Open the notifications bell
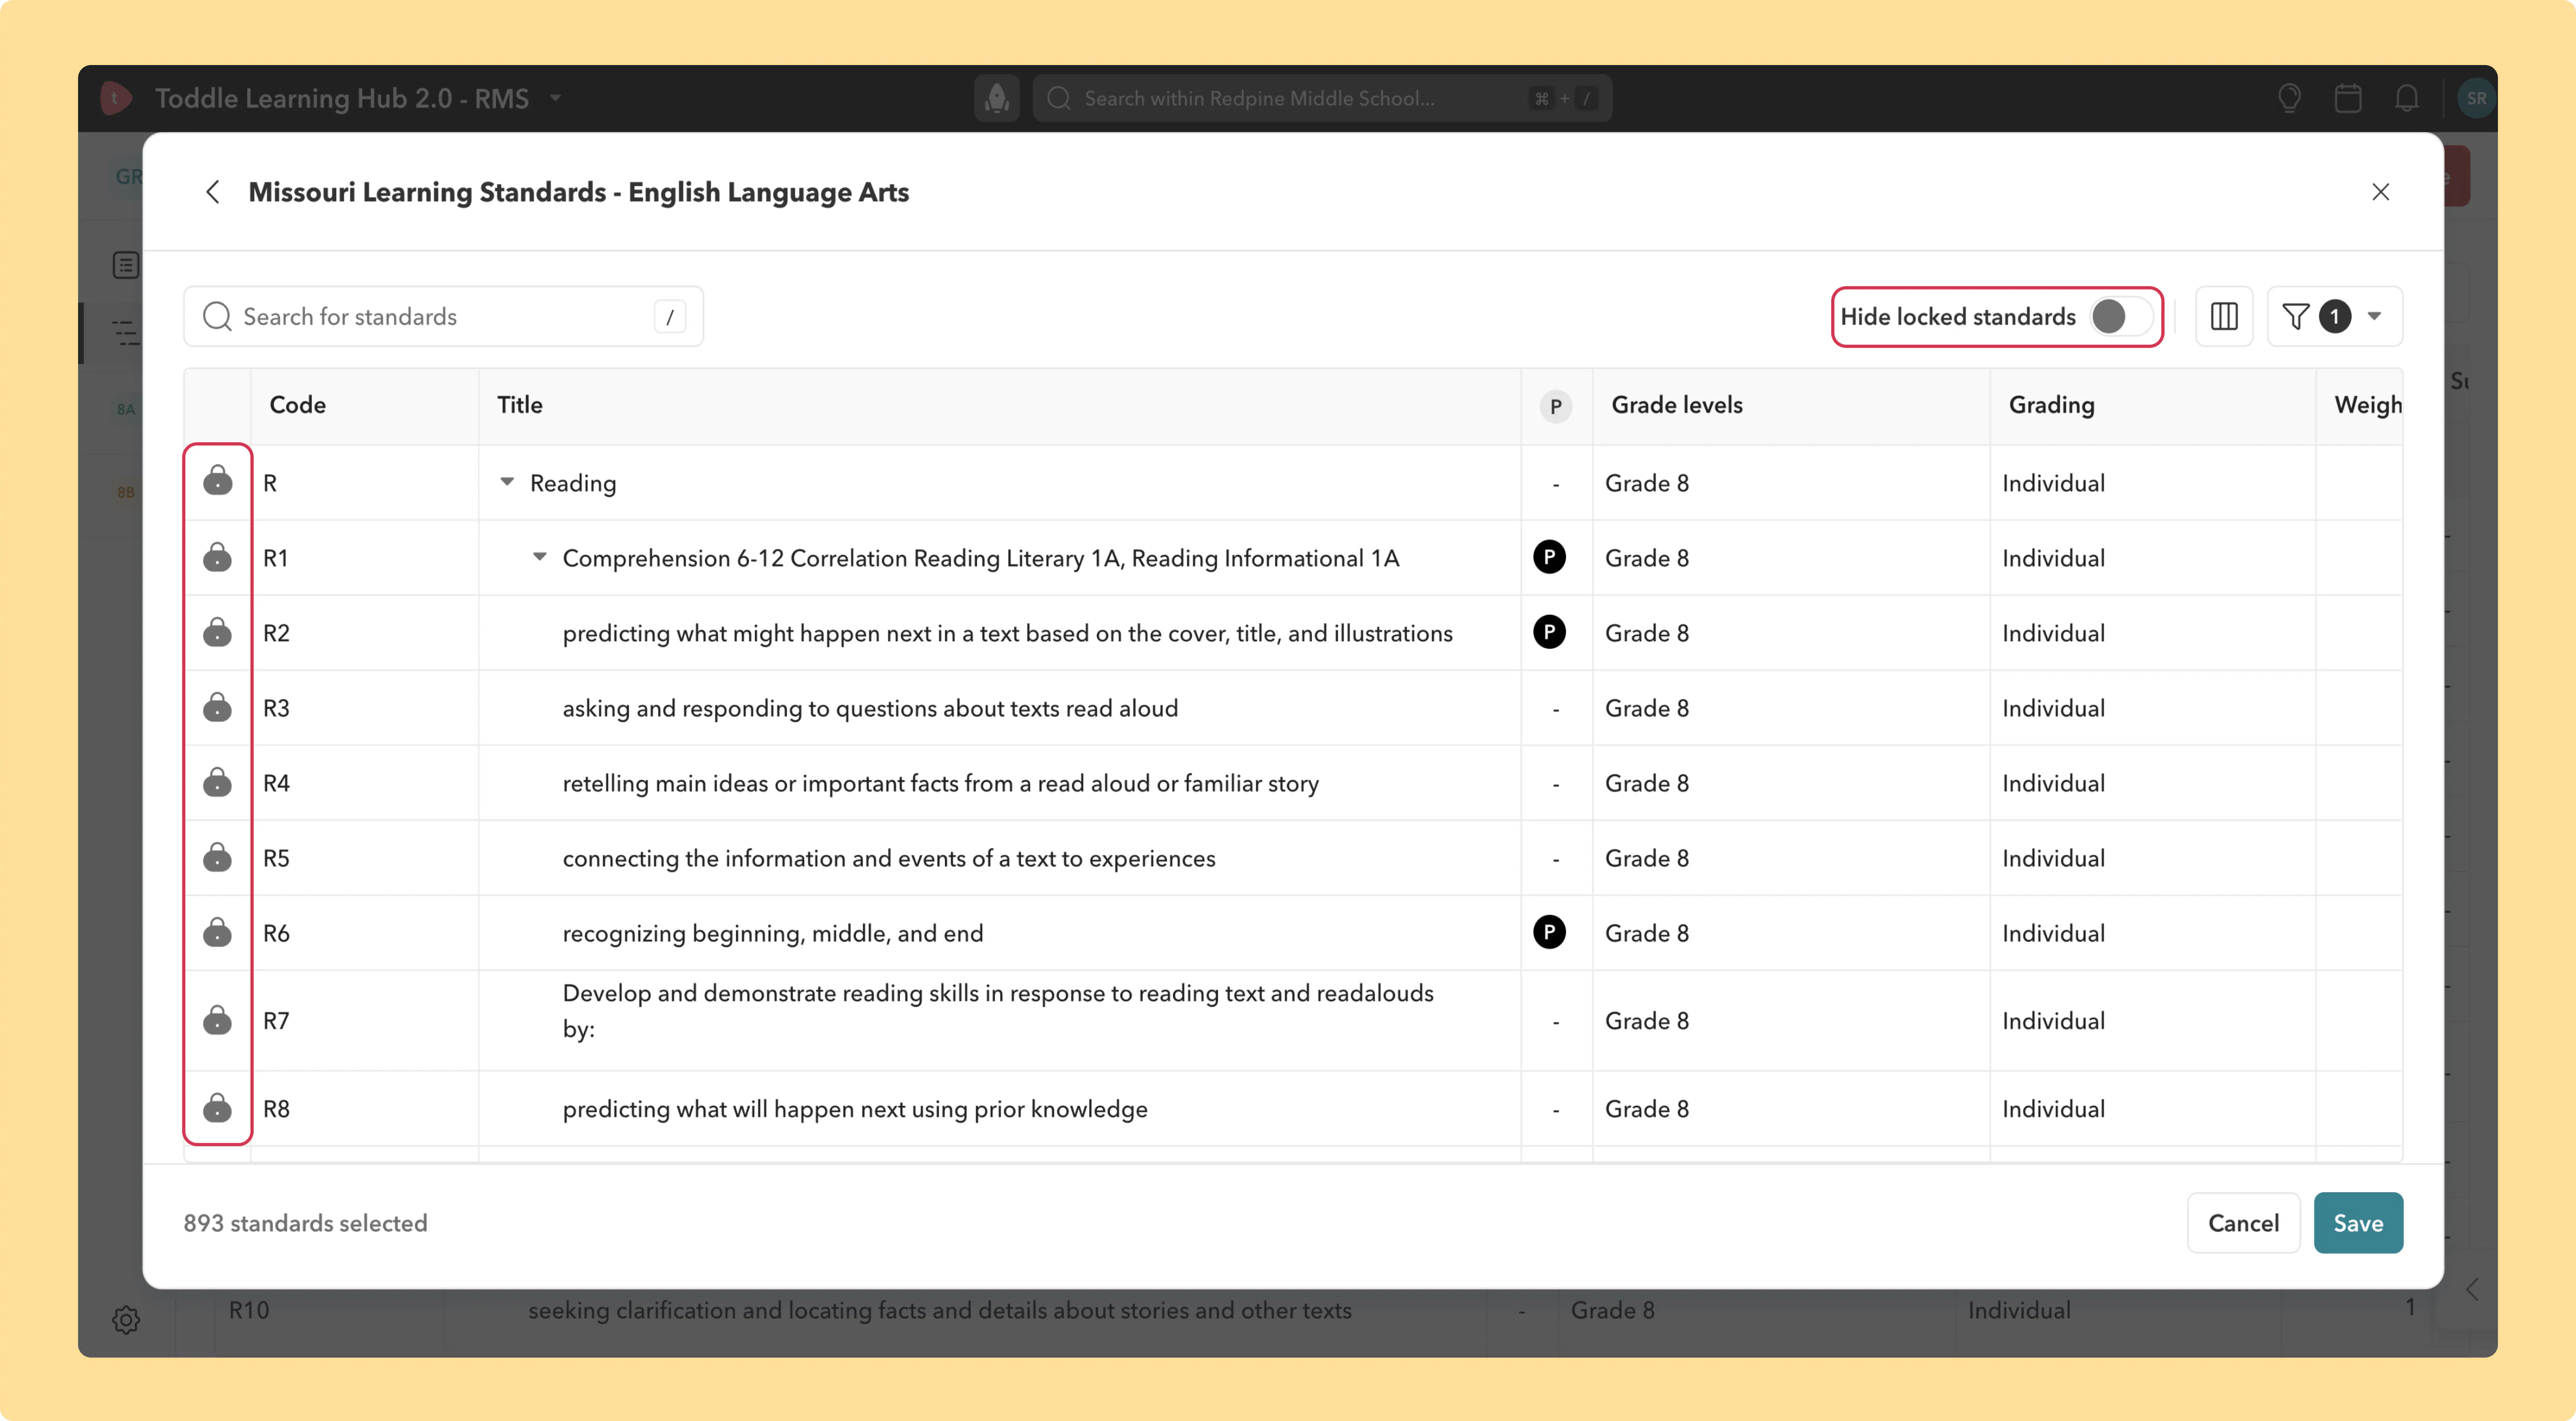The height and width of the screenshot is (1421, 2576). coord(2407,98)
